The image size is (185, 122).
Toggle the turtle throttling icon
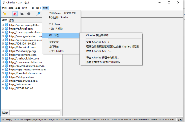coord(22,14)
